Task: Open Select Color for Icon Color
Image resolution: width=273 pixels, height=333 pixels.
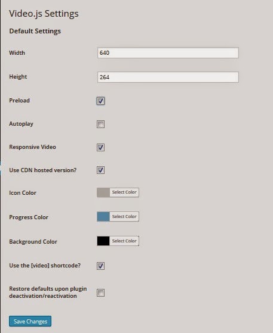Action: click(124, 192)
